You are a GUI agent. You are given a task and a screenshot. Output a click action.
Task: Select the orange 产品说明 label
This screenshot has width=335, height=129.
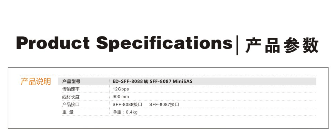click(36, 82)
